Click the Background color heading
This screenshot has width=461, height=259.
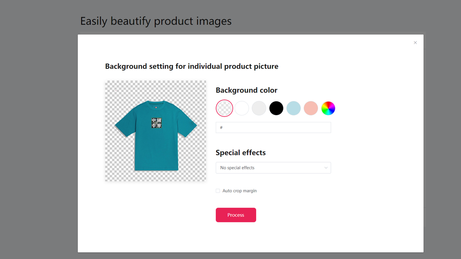point(246,90)
